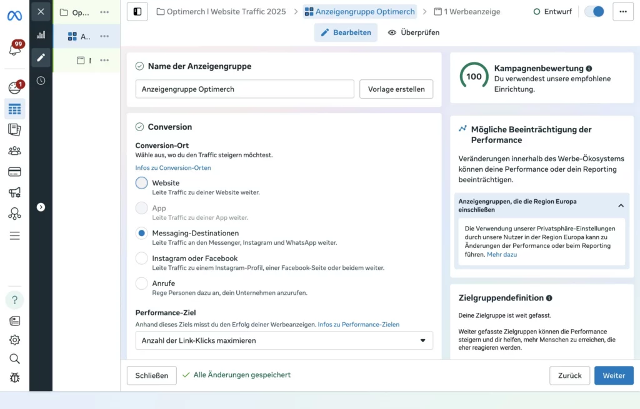This screenshot has height=409, width=640.
Task: Collapse the Region Europa section
Action: [x=621, y=205]
